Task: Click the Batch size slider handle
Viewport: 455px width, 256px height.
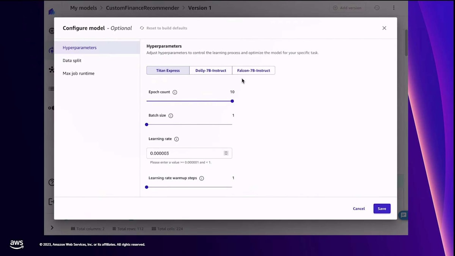Action: 147,124
